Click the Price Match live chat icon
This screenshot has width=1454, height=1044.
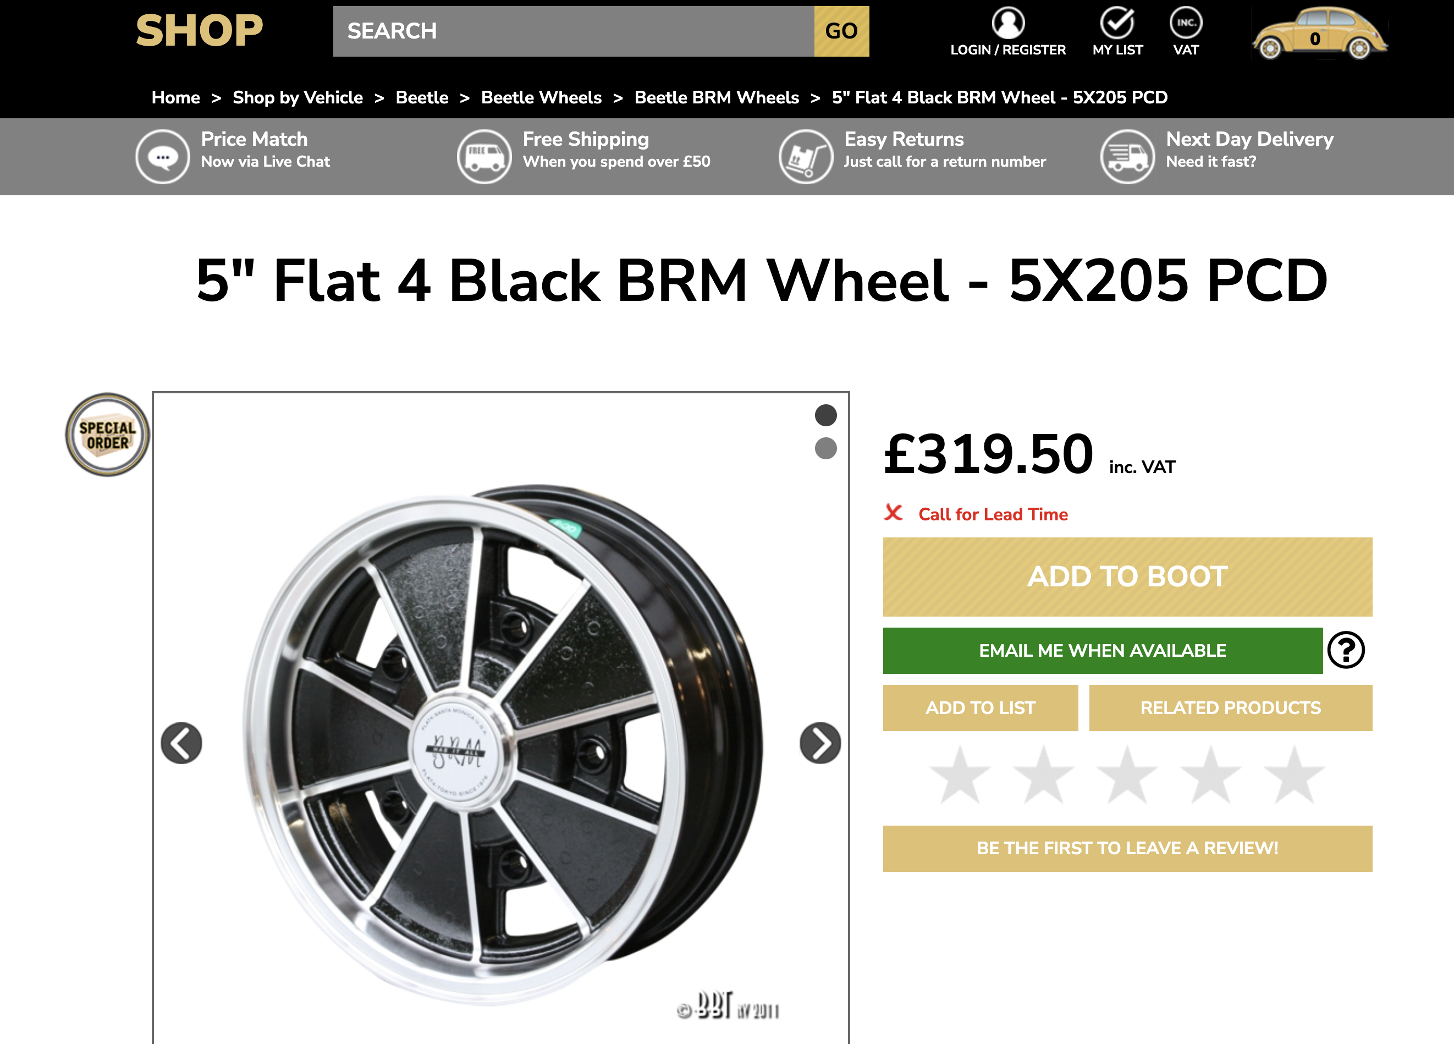pos(162,156)
